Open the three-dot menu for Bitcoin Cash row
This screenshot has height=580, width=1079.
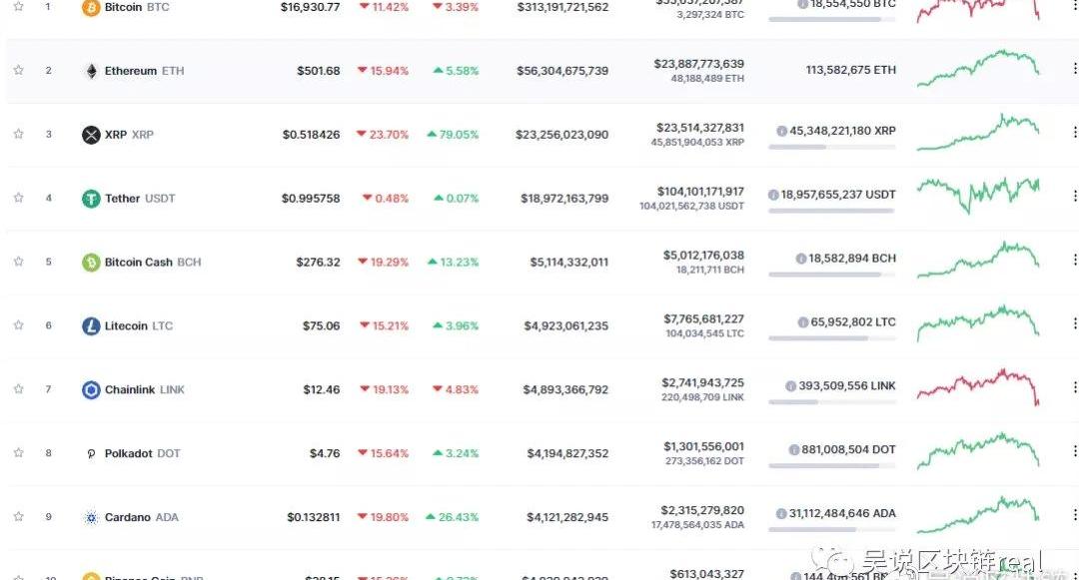tap(1074, 260)
